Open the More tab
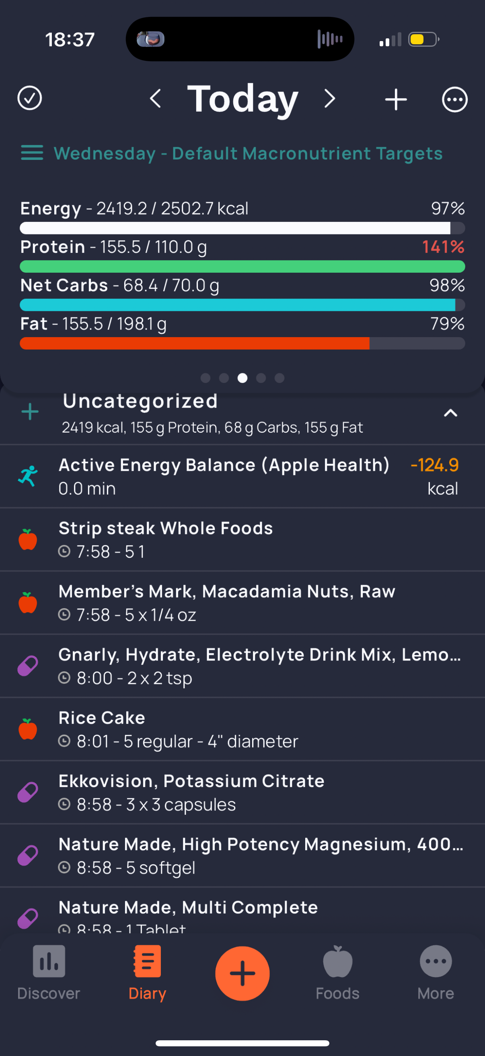 pos(436,973)
